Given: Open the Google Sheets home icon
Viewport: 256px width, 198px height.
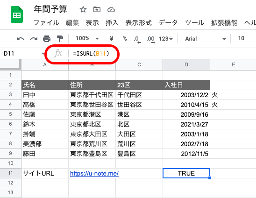Looking at the screenshot, I should [x=17, y=14].
